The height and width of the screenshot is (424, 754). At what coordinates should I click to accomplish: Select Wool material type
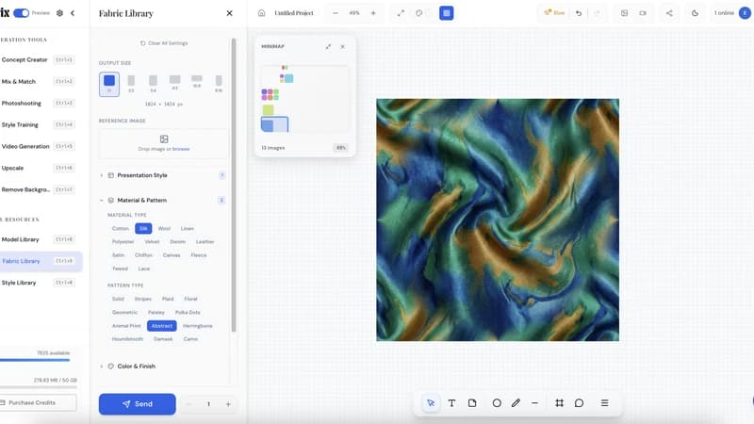coord(164,228)
